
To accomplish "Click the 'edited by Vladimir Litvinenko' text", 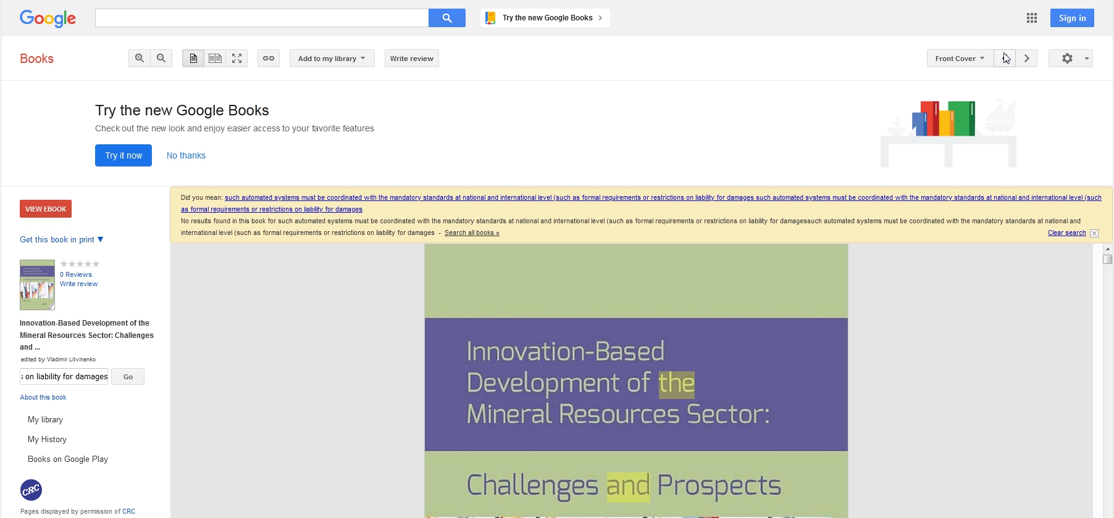I will (x=58, y=359).
